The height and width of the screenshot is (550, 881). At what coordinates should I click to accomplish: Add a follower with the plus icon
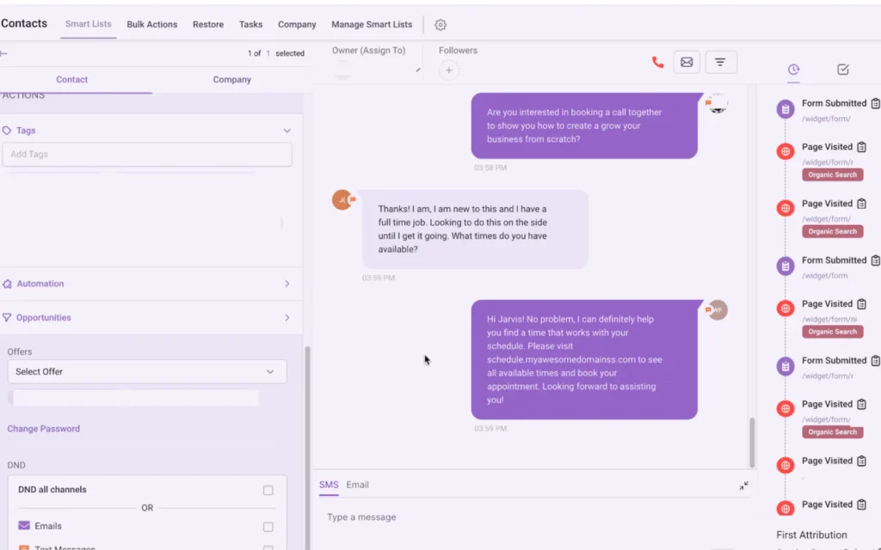(449, 70)
